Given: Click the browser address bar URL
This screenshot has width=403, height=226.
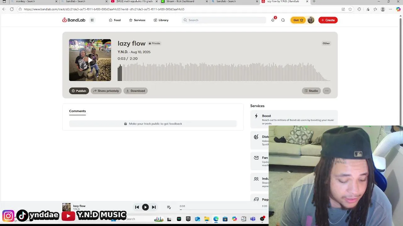Looking at the screenshot, I should click(x=104, y=9).
